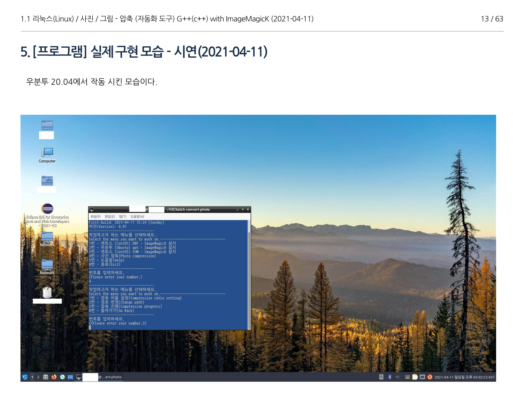Image resolution: width=525 pixels, height=393 pixels.
Task: Select the trash can desktop icon
Action: click(x=47, y=292)
